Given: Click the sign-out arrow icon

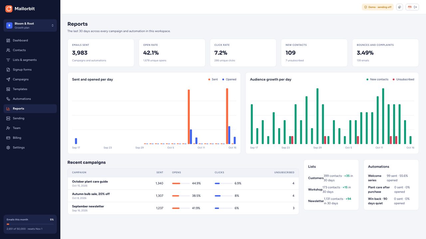Looking at the screenshot, I should click(415, 7).
